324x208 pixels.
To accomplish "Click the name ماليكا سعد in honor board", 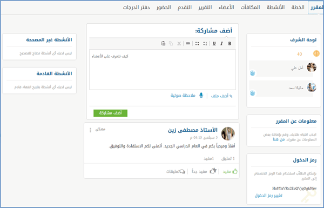I will click(x=296, y=88).
